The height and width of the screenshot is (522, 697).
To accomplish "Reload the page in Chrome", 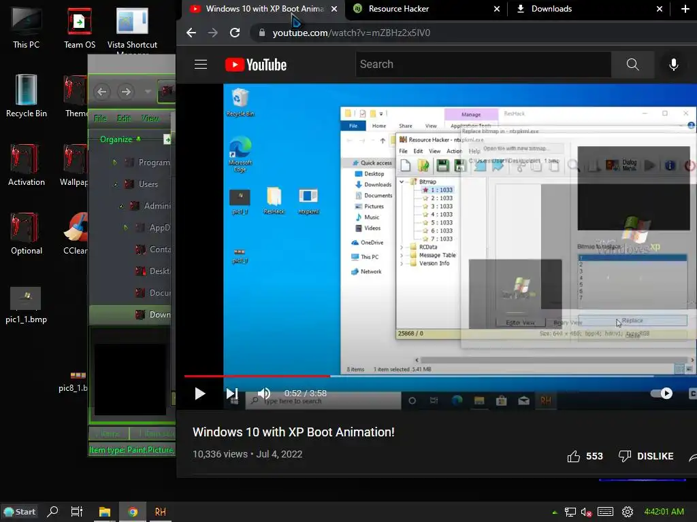I will click(235, 33).
